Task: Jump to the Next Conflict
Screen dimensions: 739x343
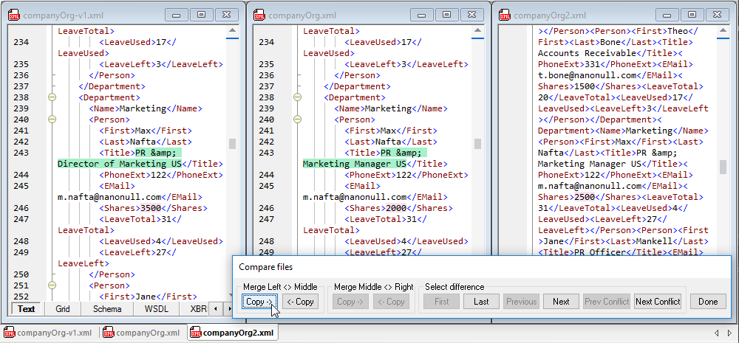Action: [x=657, y=301]
